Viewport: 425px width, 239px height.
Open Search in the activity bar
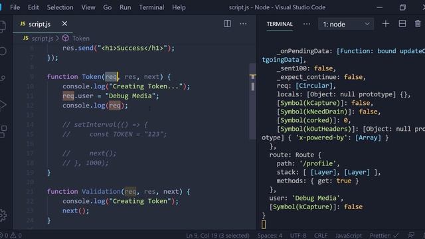[x=3, y=51]
